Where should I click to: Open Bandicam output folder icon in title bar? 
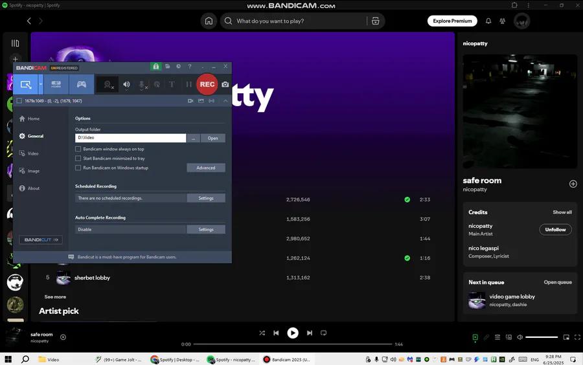click(168, 67)
